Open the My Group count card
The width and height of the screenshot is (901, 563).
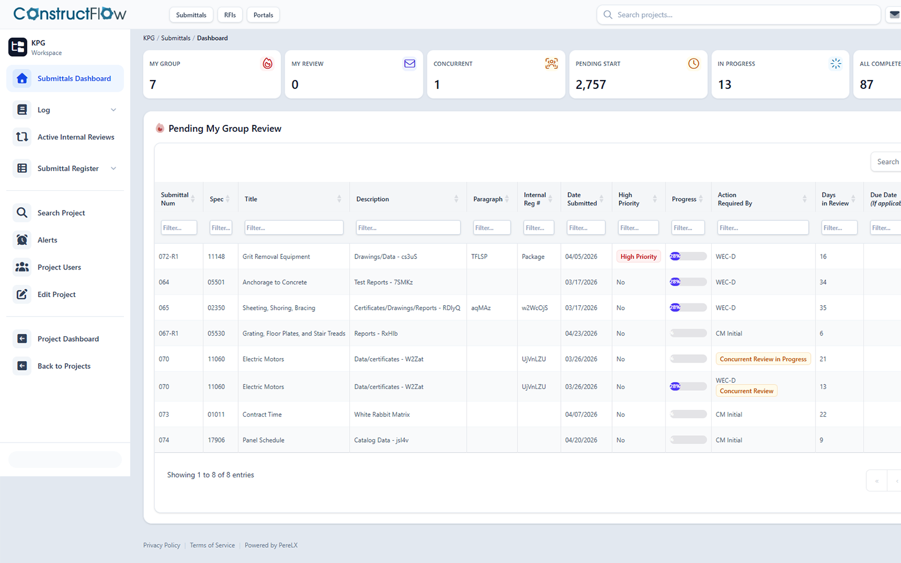point(212,74)
